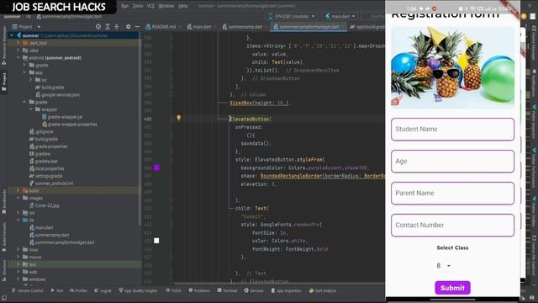Viewport: 538px width, 303px height.
Task: Open Structure tool window on left stripe
Action: tap(3, 270)
